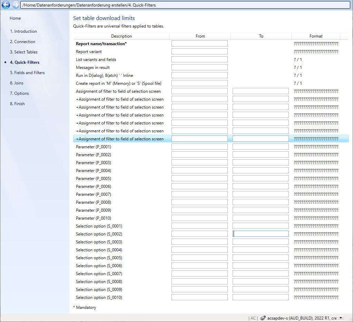Click the AC indicator in status bar
Image resolution: width=353 pixels, height=322 pixels.
253,318
